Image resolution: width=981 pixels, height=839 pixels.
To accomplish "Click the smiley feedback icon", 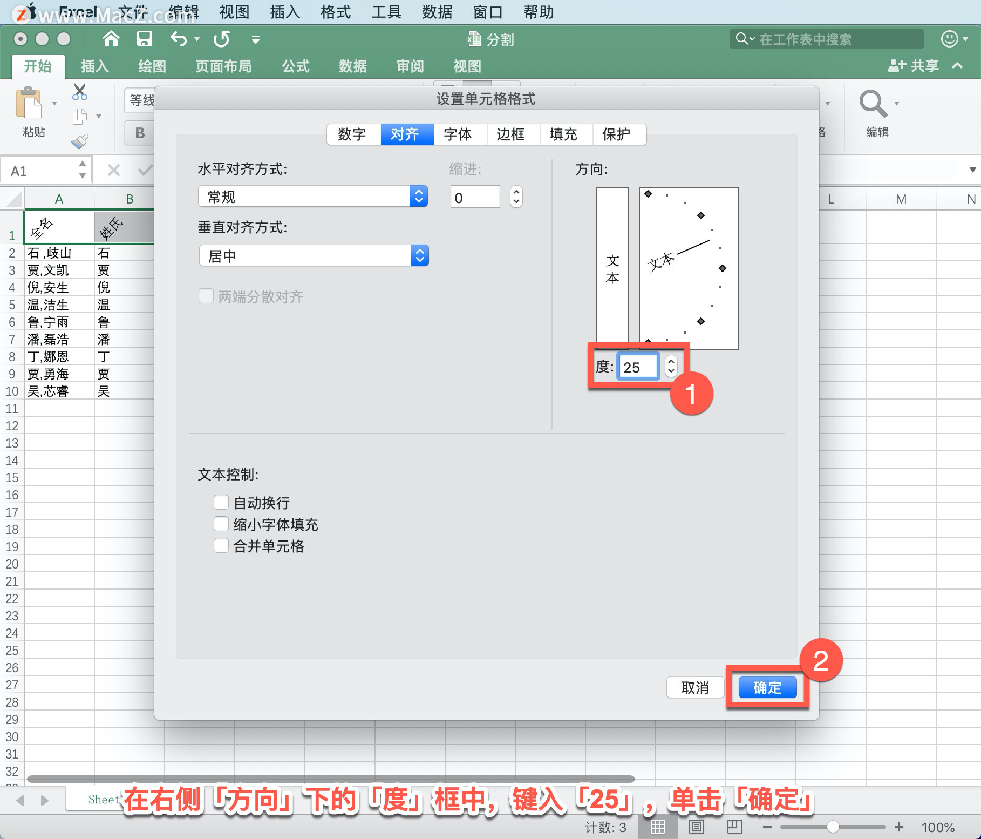I will click(x=950, y=39).
